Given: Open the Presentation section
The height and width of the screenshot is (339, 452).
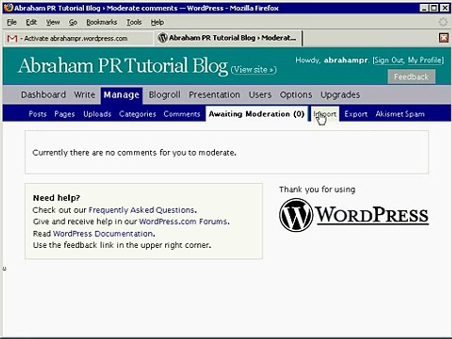Looking at the screenshot, I should pyautogui.click(x=215, y=95).
